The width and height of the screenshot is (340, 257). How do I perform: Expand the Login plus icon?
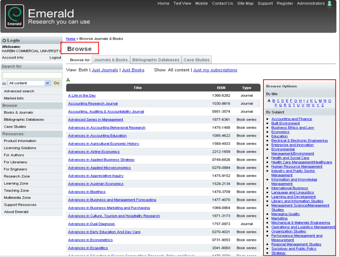click(4, 40)
